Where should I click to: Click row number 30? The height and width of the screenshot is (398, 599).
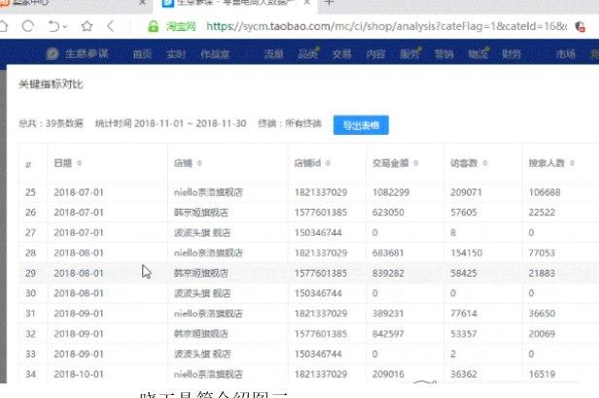(x=30, y=293)
